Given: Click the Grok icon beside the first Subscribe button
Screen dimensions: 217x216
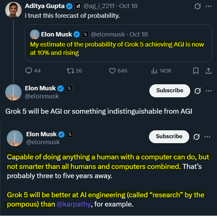Looking at the screenshot, I should point(198,91).
